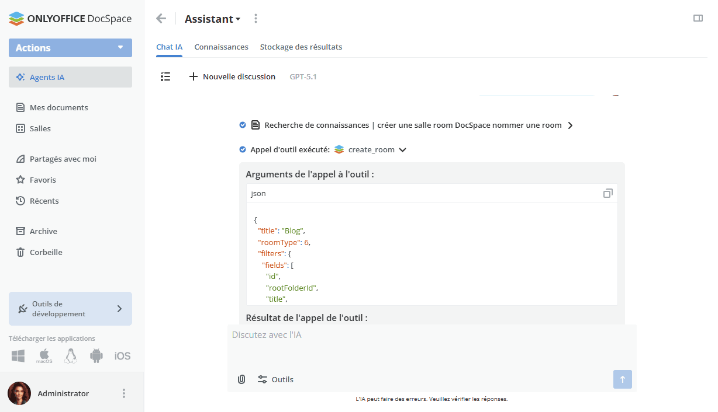The width and height of the screenshot is (718, 412).
Task: Open the chat history list icon
Action: (x=165, y=76)
